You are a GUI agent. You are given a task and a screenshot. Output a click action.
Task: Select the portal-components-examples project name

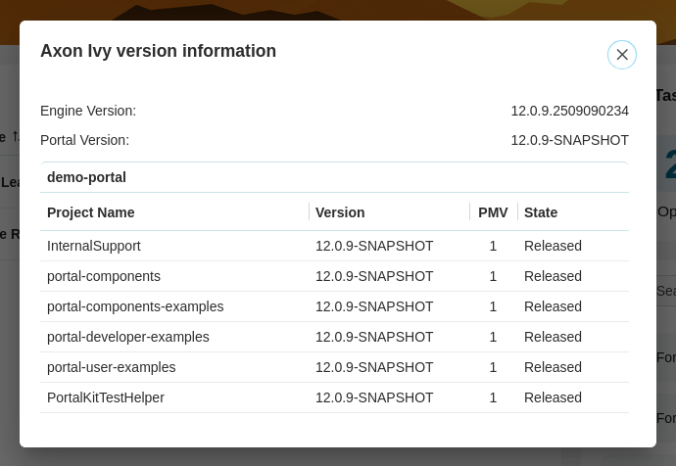pos(135,306)
